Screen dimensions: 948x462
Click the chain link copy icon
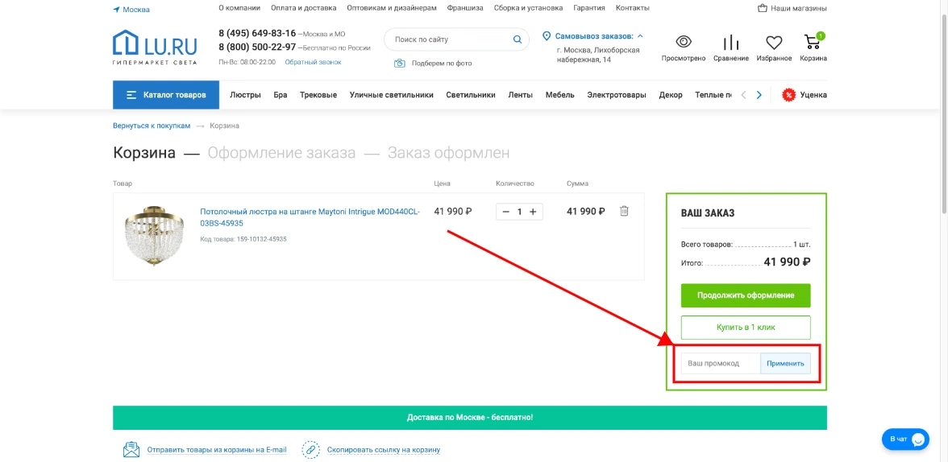310,450
